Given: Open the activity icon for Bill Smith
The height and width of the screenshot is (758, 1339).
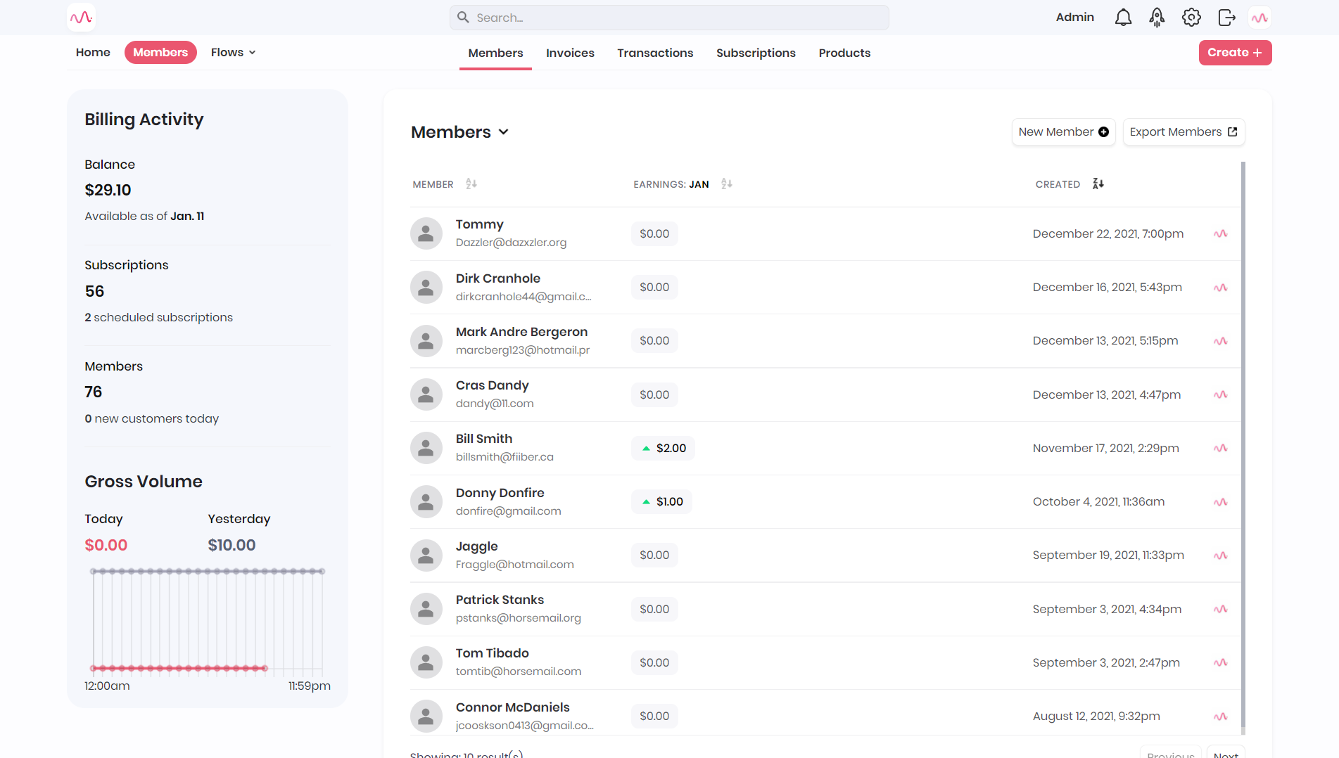Looking at the screenshot, I should 1221,449.
